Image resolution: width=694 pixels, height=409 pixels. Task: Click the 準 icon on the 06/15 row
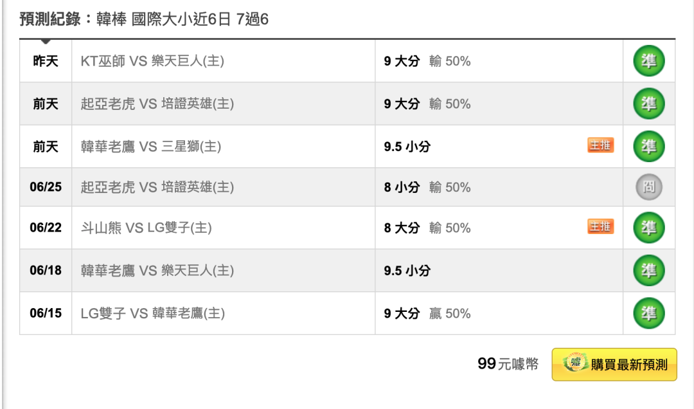click(x=649, y=313)
